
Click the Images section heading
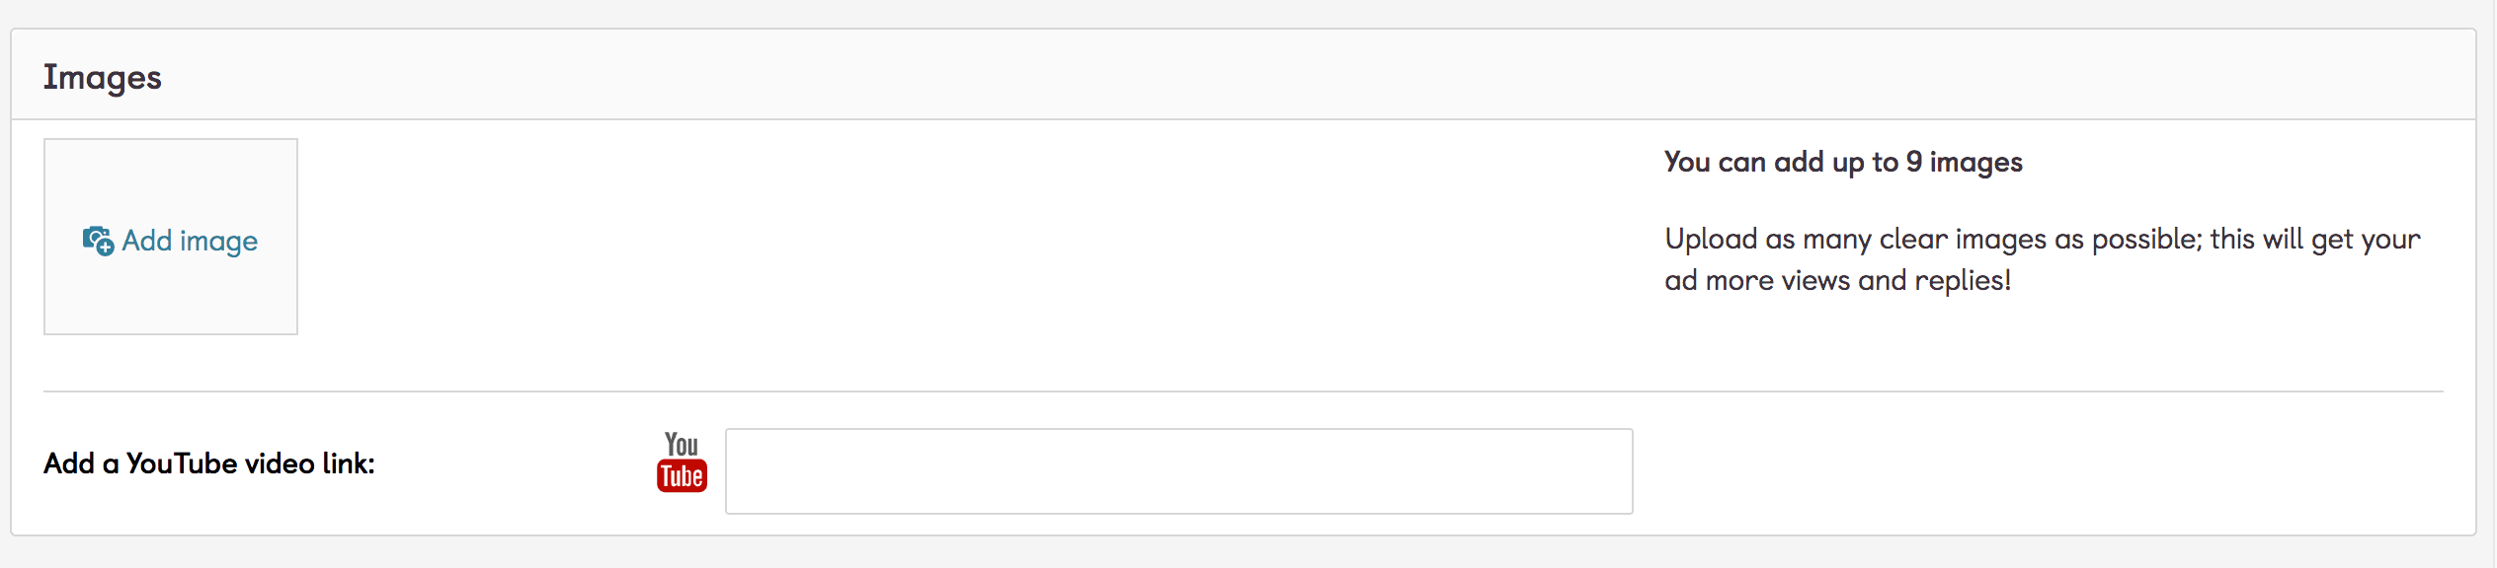[x=102, y=77]
